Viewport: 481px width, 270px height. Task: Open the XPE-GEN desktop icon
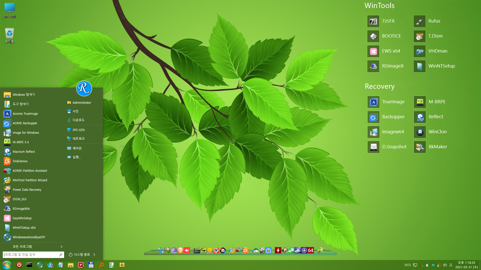[10, 10]
